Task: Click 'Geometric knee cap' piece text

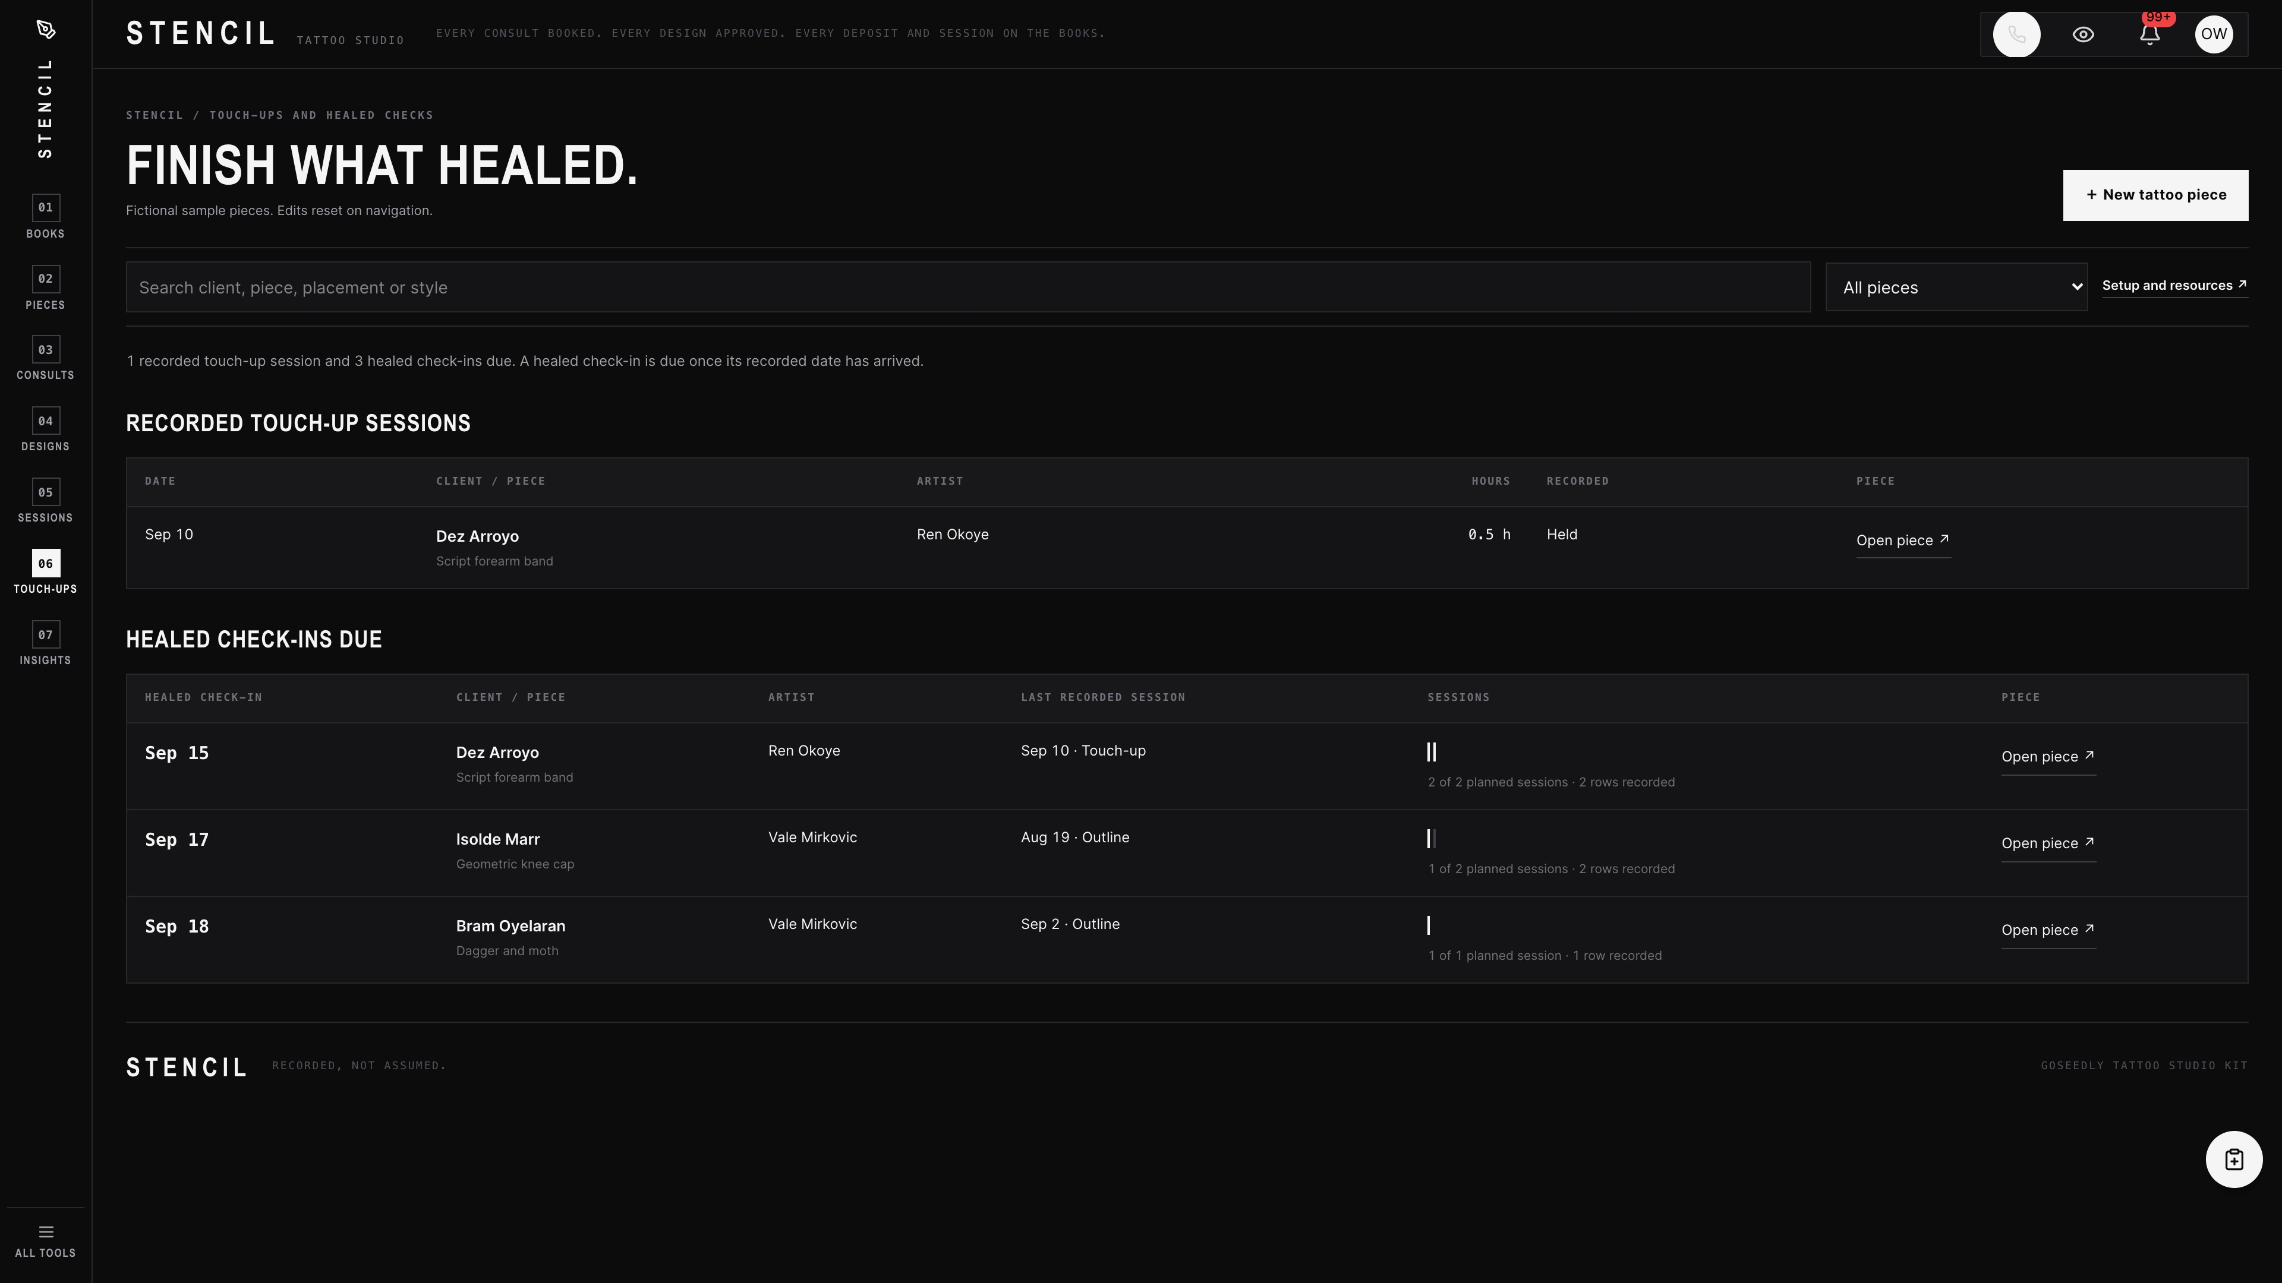Action: point(515,864)
